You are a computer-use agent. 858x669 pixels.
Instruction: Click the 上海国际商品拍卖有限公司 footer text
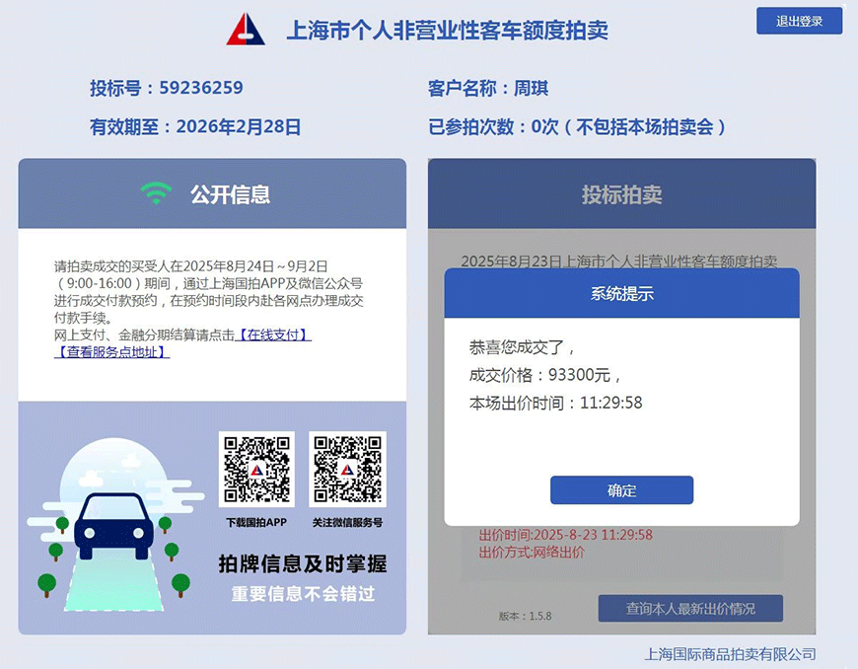(x=730, y=653)
